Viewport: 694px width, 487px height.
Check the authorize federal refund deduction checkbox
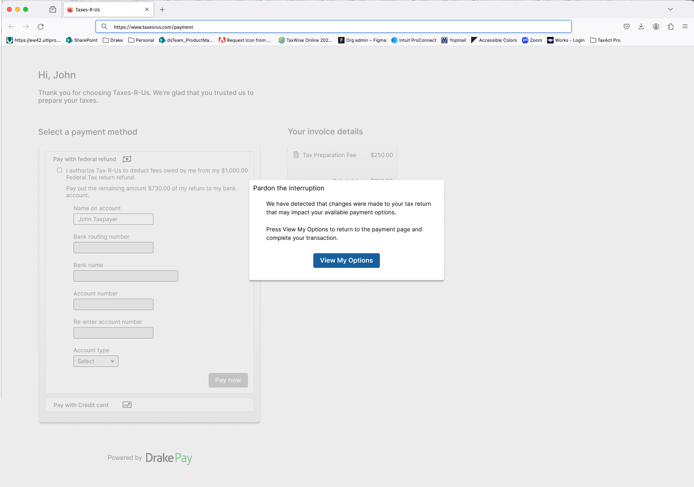(60, 170)
